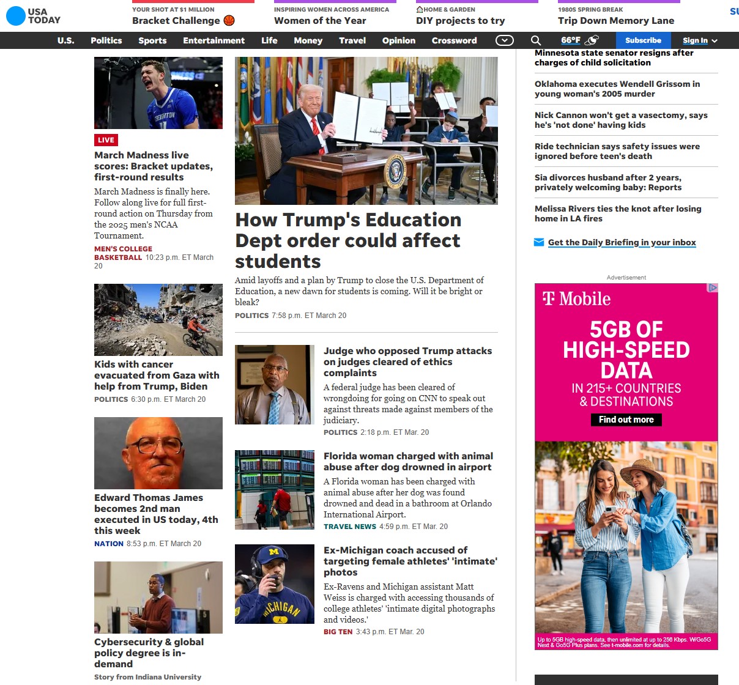Click the Subscribe button
The height and width of the screenshot is (685, 739).
tap(643, 40)
